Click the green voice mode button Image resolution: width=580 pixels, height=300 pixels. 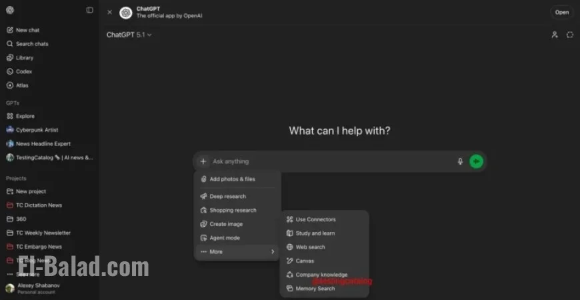(x=477, y=161)
